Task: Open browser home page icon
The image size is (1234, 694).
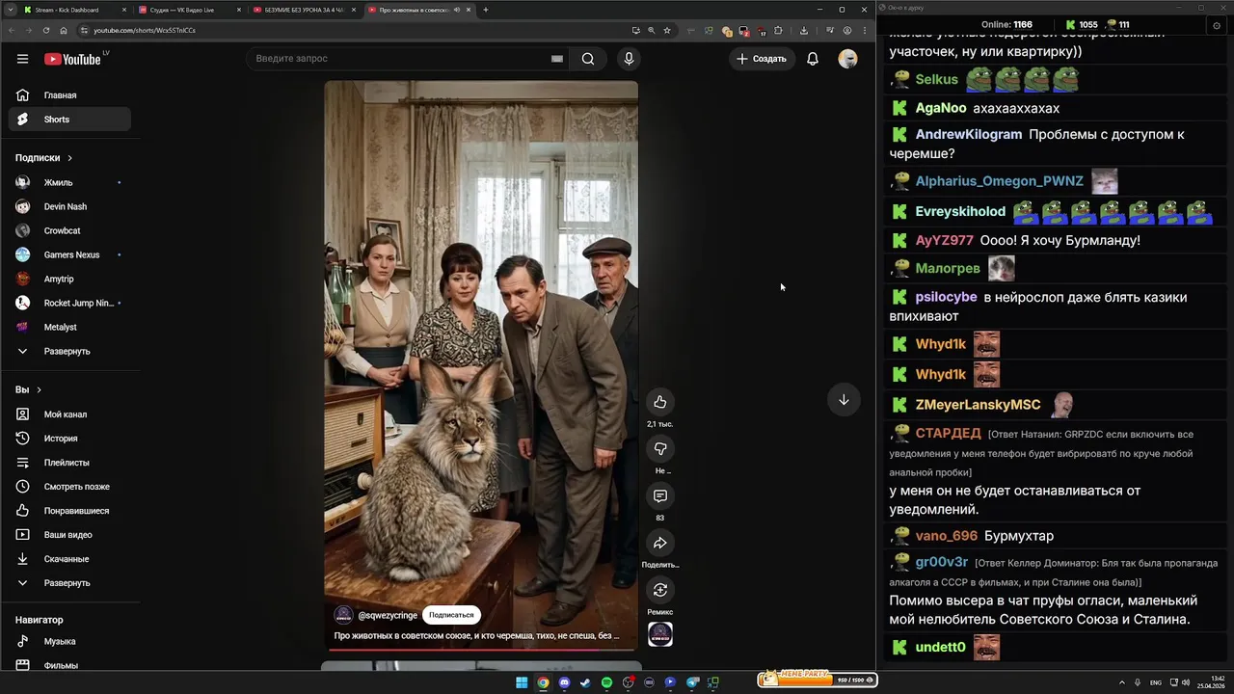Action: 64,30
